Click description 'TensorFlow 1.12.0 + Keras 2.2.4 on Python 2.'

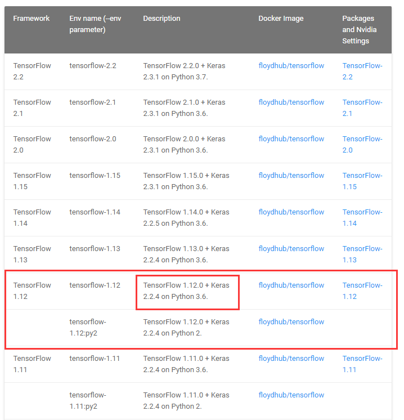pyautogui.click(x=186, y=328)
